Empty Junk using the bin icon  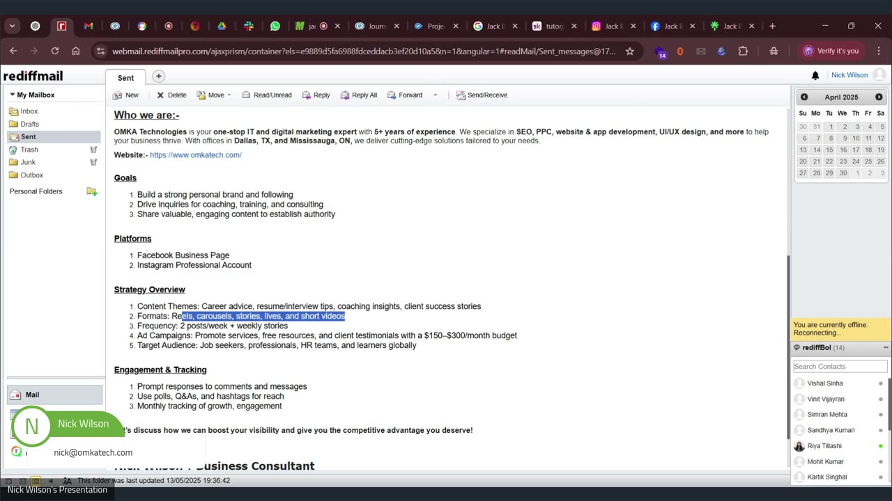93,162
